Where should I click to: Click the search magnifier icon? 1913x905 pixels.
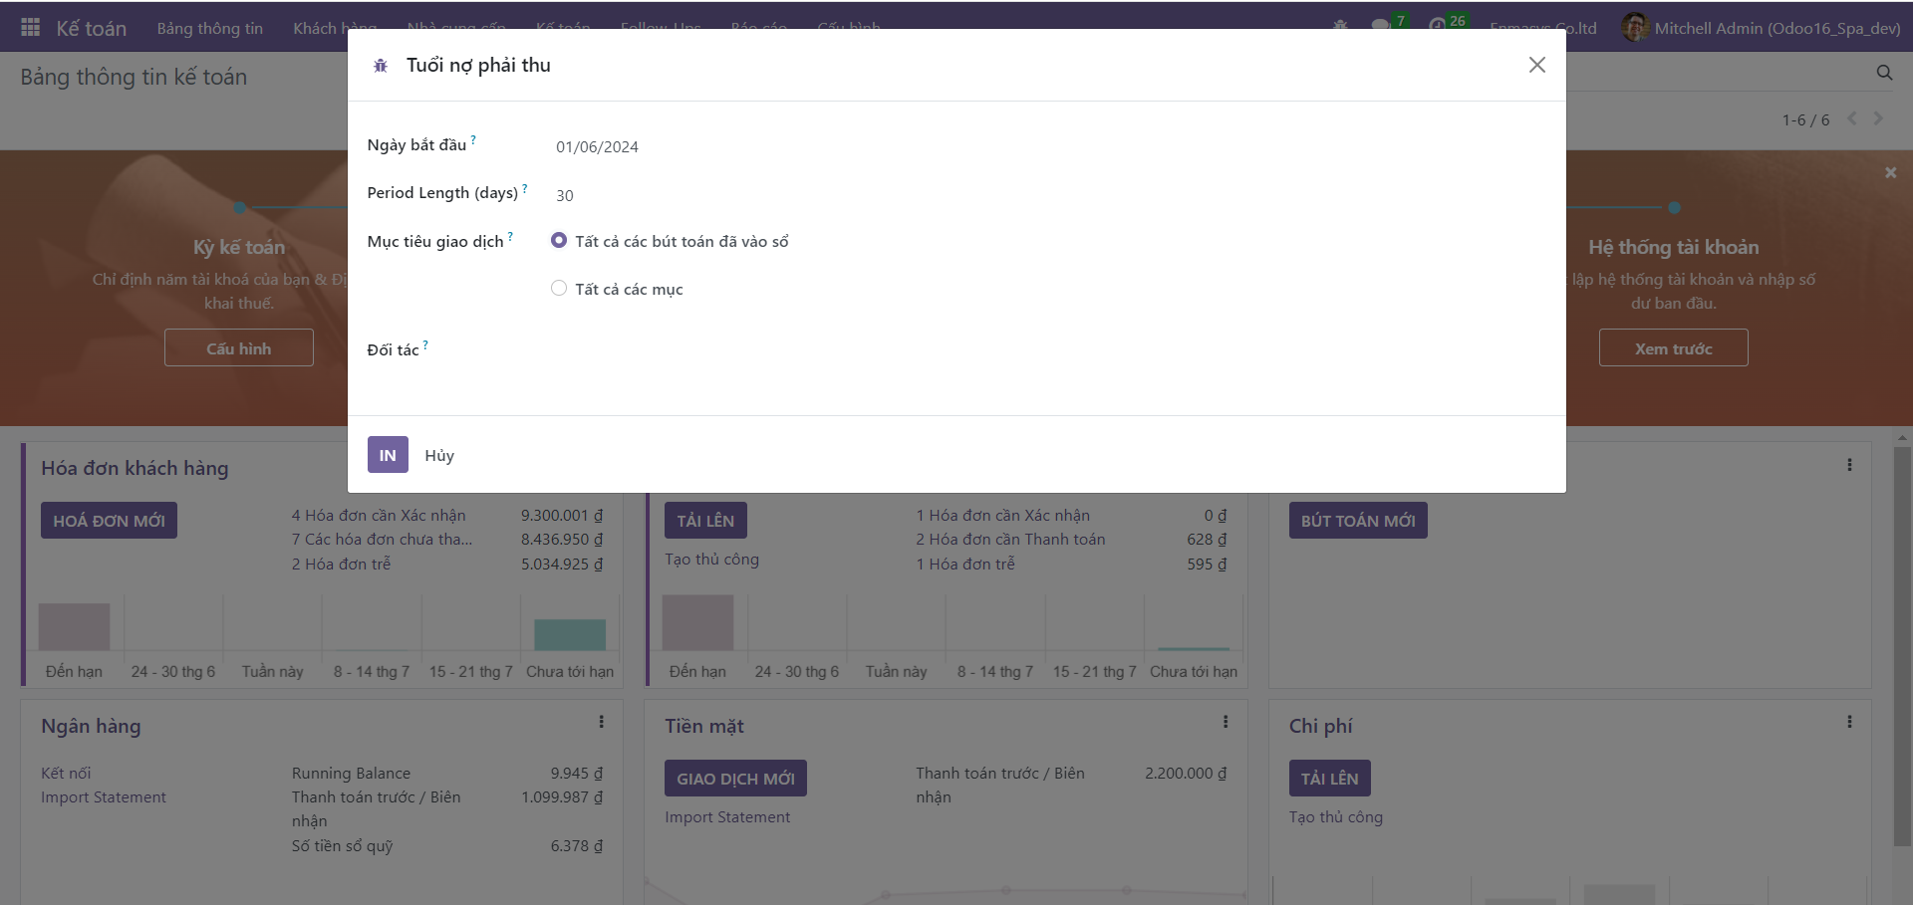coord(1884,73)
